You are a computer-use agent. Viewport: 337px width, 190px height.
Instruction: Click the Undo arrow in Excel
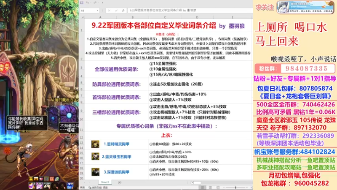(x=88, y=3)
